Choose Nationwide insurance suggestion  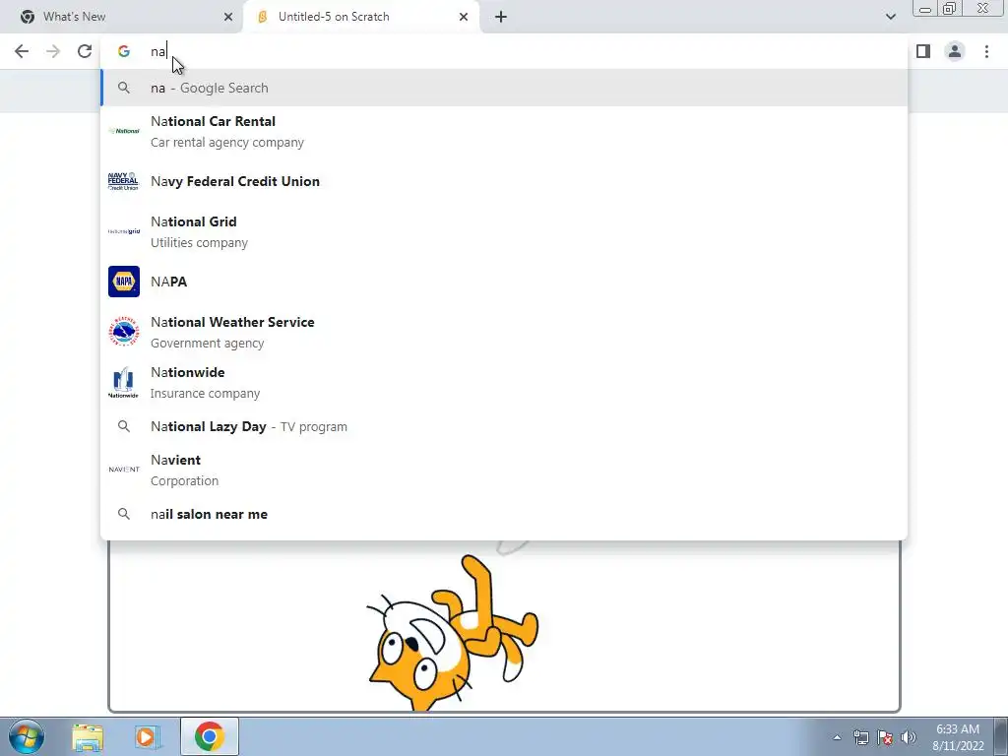pyautogui.click(x=504, y=382)
